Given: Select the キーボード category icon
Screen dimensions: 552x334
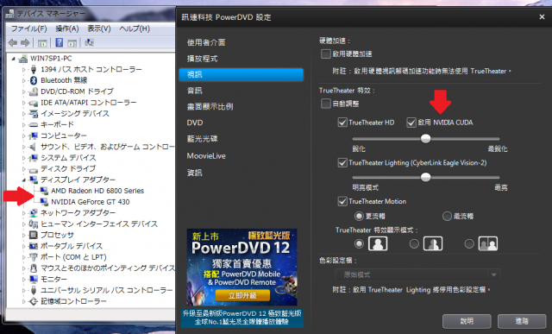Looking at the screenshot, I should 34,124.
